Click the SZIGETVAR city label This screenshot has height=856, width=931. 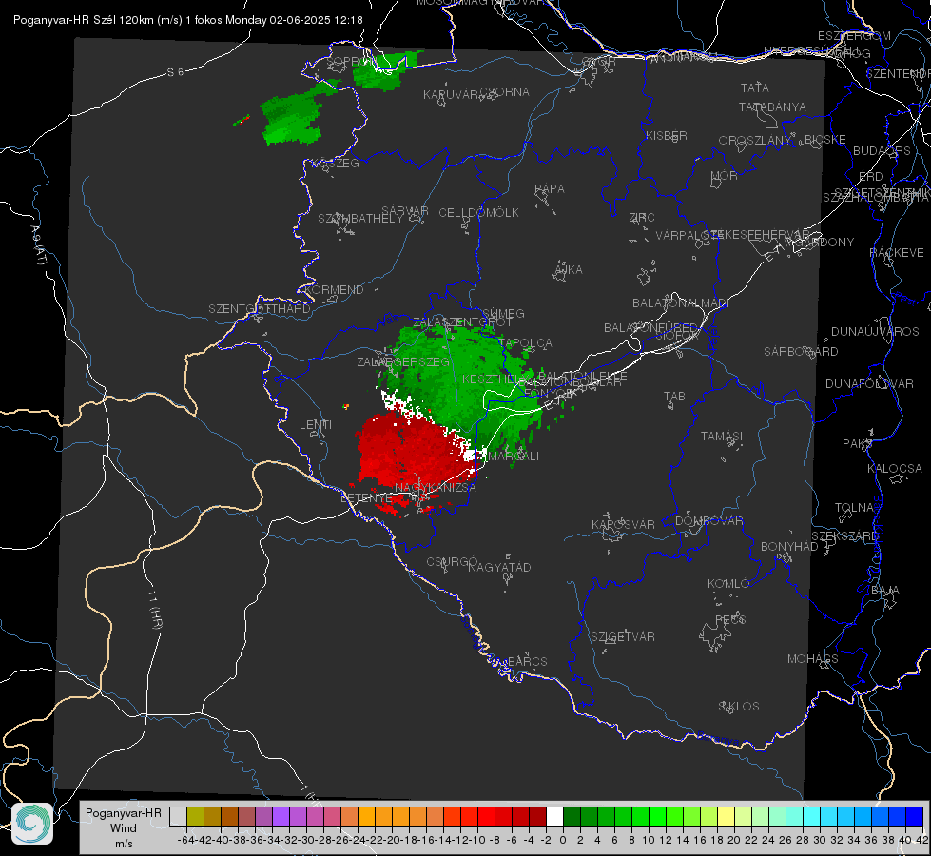click(x=622, y=637)
